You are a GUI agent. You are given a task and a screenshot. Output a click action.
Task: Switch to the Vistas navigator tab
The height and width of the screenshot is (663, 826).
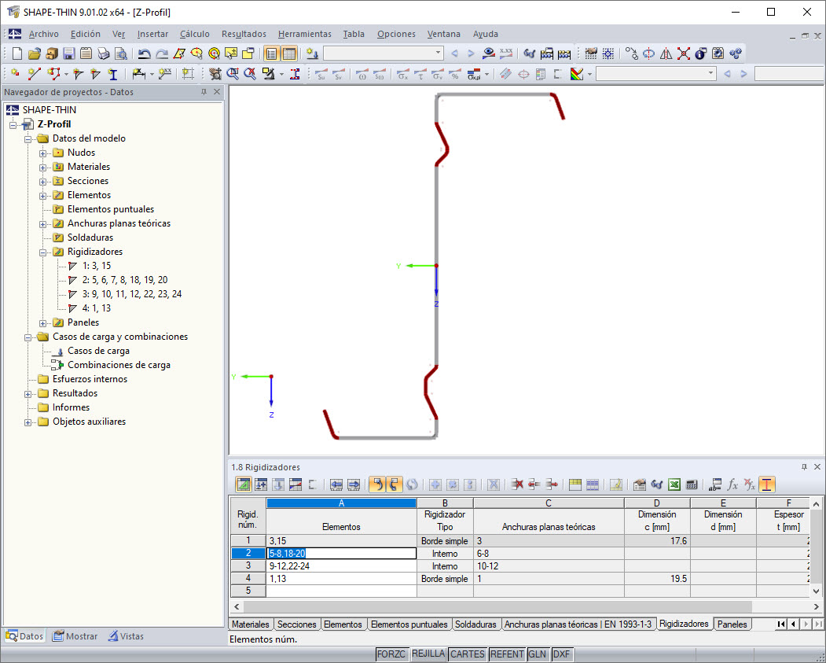coord(126,636)
